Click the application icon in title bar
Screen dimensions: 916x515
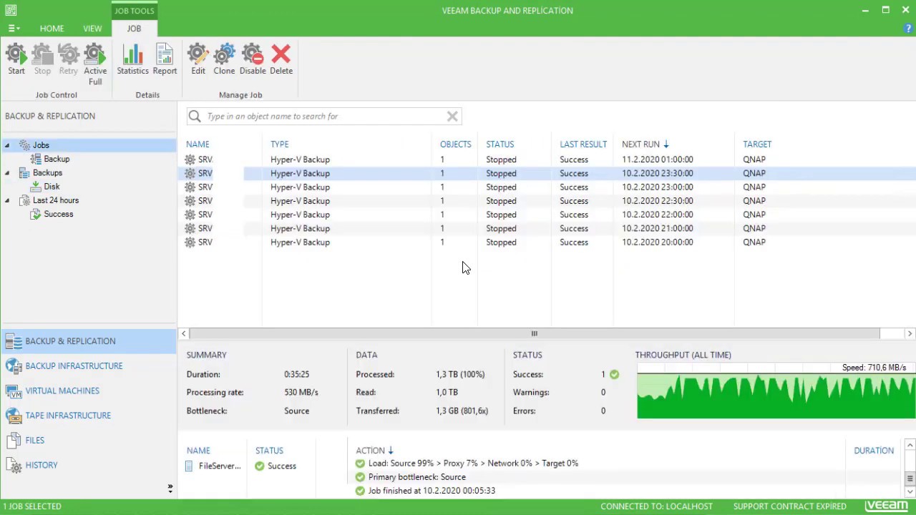(11, 10)
